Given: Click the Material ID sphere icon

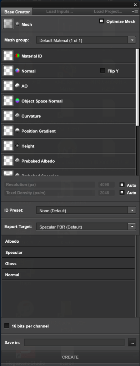Looking at the screenshot, I should (x=17, y=56).
